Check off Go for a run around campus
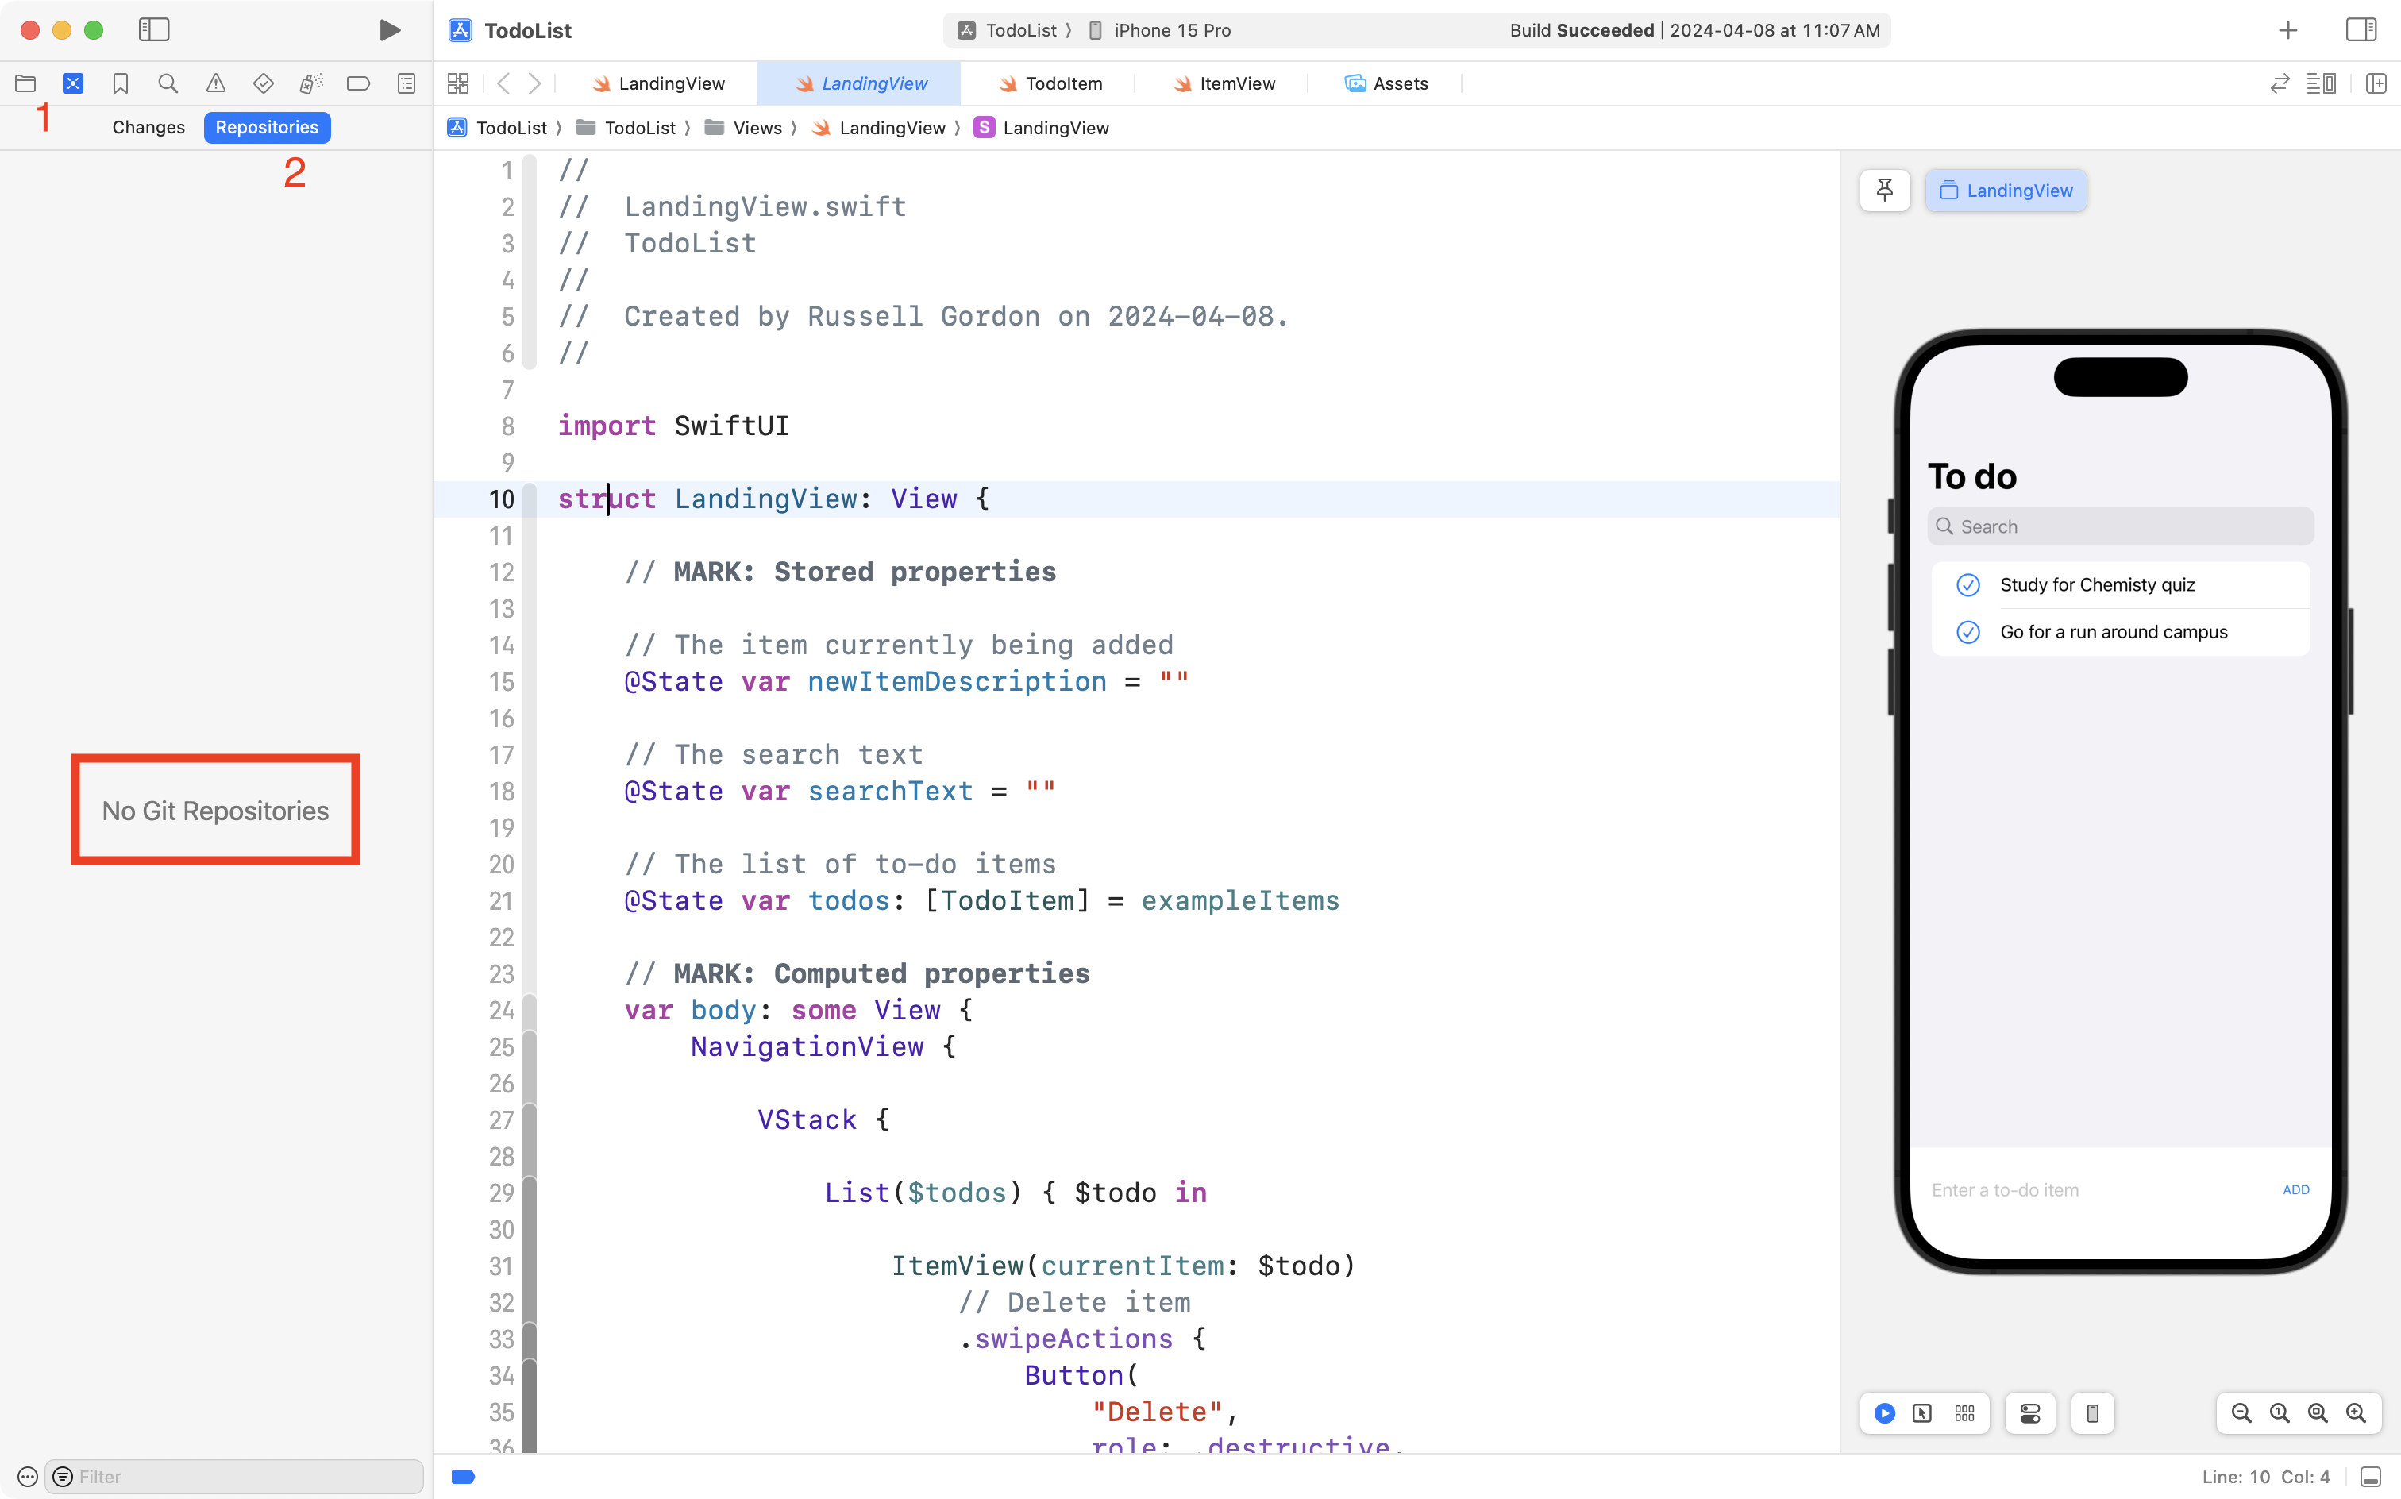The image size is (2401, 1499). (x=1967, y=631)
